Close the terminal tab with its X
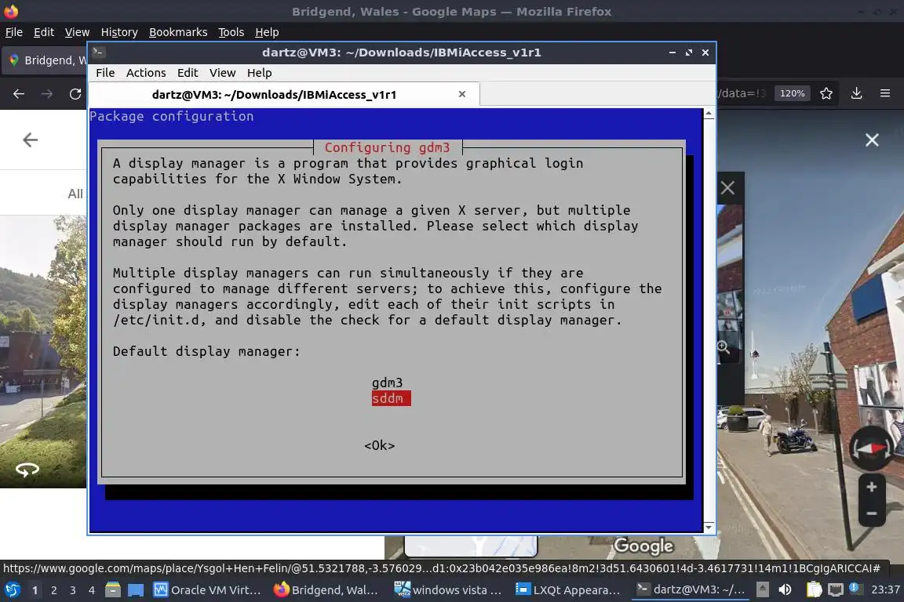Viewport: 904px width, 602px height. pos(461,94)
